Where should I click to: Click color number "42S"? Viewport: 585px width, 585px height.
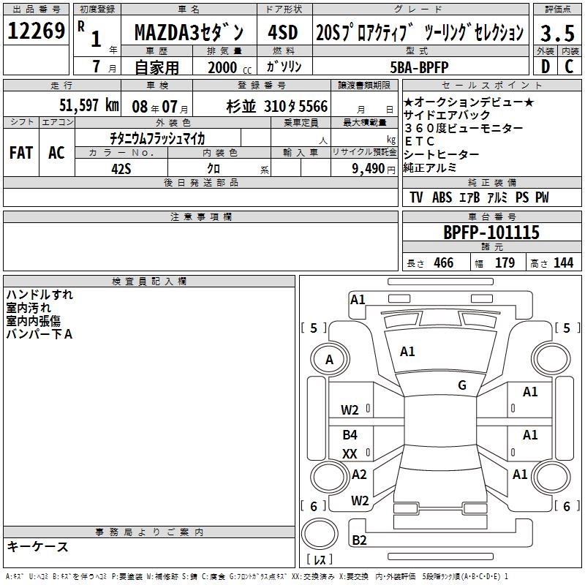pos(121,169)
